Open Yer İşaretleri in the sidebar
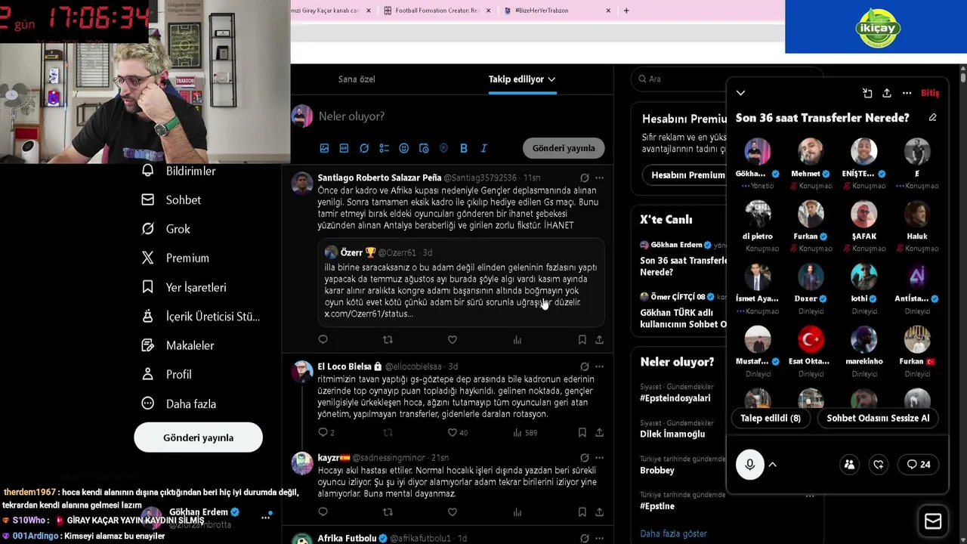The width and height of the screenshot is (967, 544). point(184,288)
